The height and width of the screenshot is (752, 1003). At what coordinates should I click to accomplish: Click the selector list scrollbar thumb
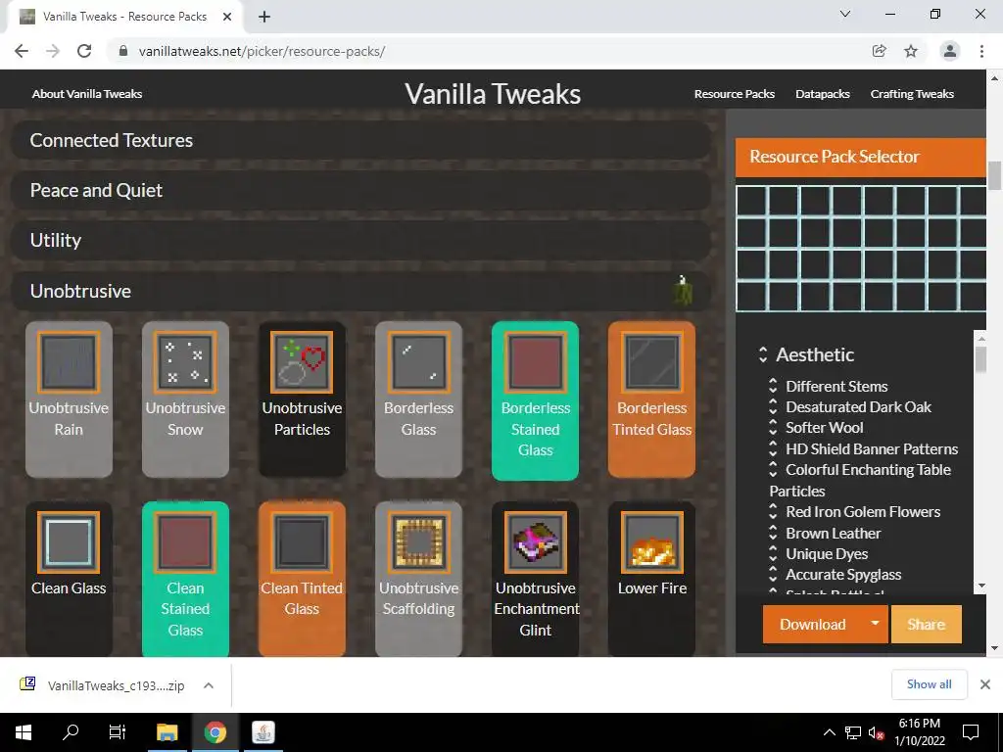click(980, 358)
